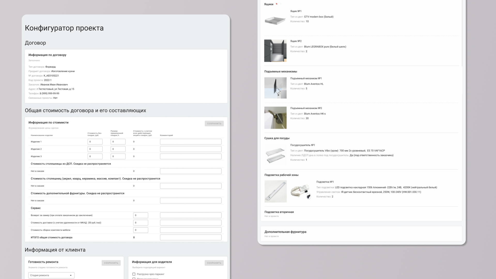Select the project code 2022-1

[x=48, y=80]
